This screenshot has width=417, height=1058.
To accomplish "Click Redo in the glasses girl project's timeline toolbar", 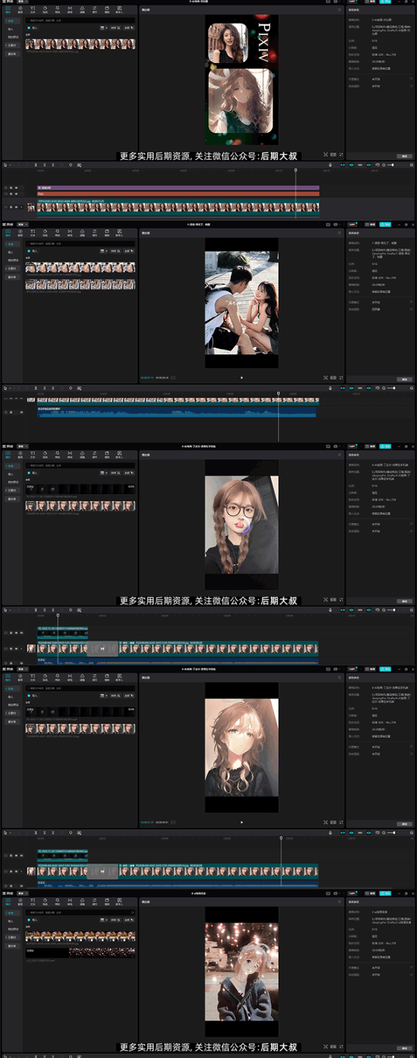I will tap(27, 610).
